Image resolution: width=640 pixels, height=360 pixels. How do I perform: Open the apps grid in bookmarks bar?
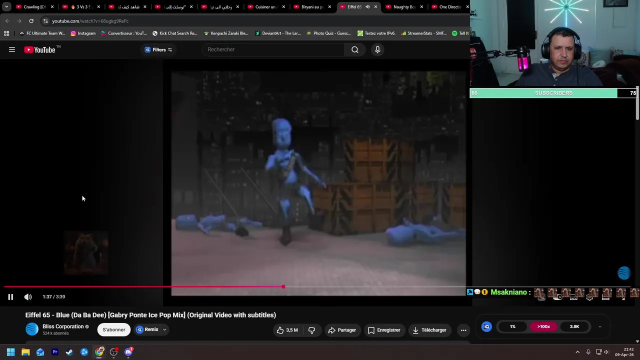[6, 33]
